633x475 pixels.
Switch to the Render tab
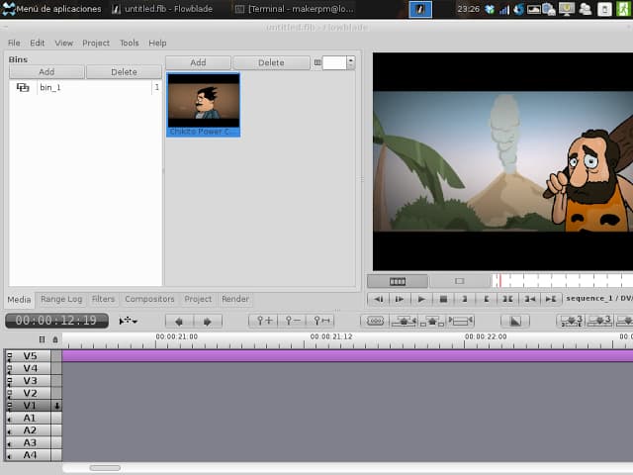tap(235, 299)
